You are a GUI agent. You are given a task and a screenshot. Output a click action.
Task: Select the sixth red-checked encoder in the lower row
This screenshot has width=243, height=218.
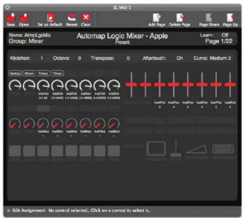(86, 124)
